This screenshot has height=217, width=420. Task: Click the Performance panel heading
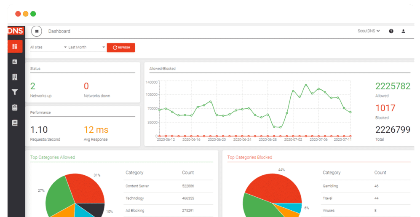(x=40, y=113)
